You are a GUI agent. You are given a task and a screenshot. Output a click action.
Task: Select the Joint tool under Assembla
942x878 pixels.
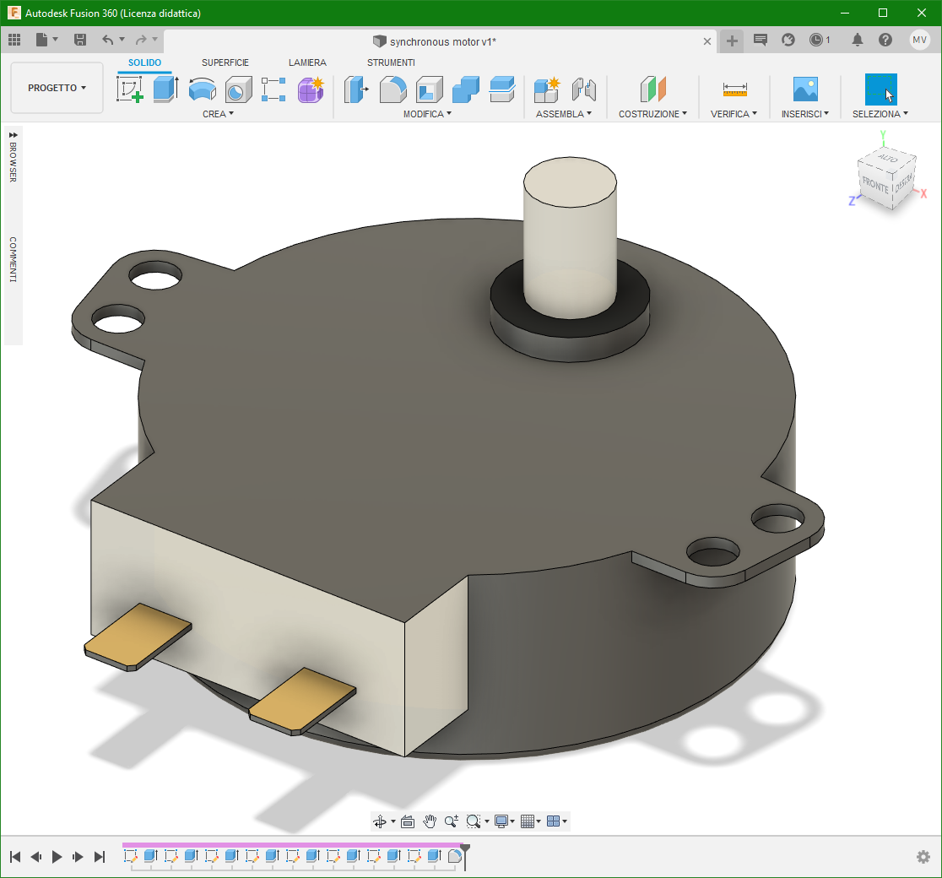pos(584,89)
